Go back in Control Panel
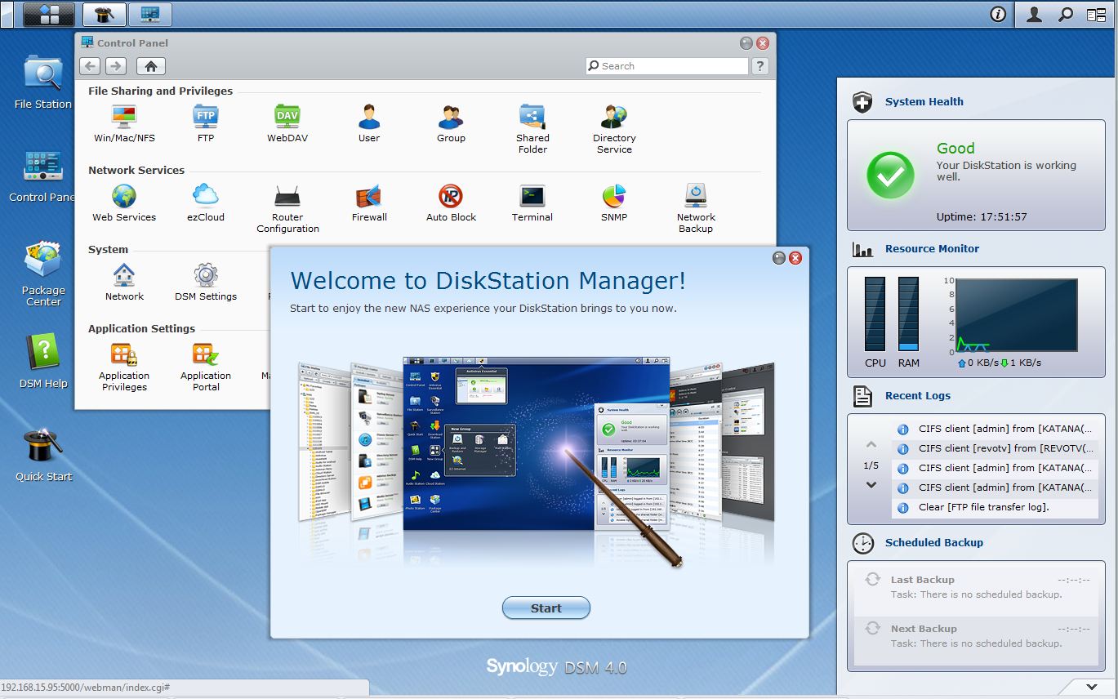 coord(90,66)
